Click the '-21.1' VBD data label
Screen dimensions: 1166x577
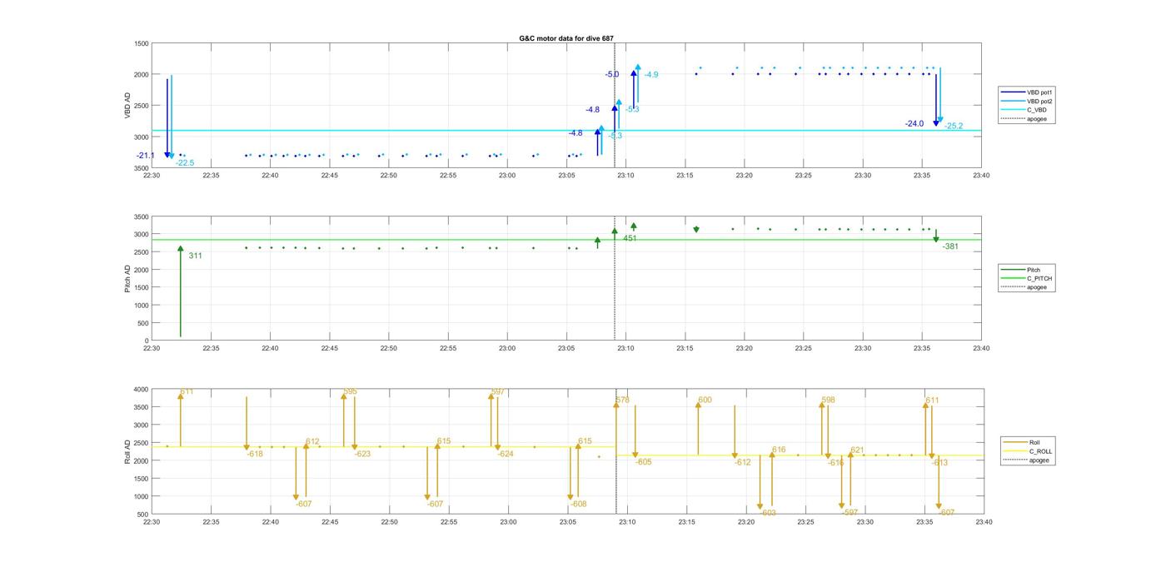tap(146, 156)
